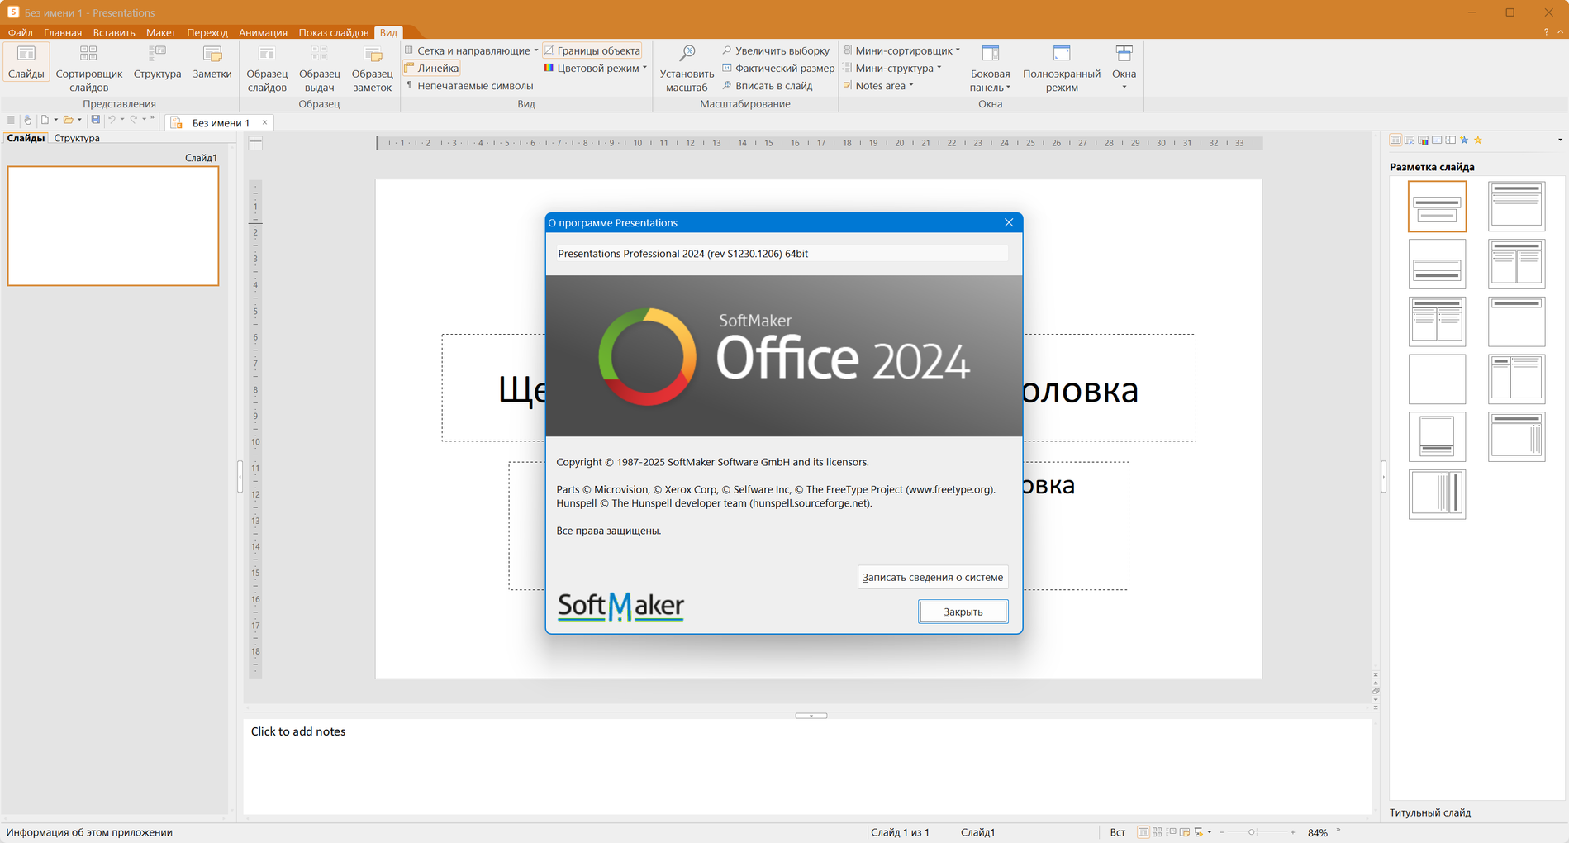1569x843 pixels.
Task: Choose the title slide layout thumbnail
Action: click(x=1437, y=207)
